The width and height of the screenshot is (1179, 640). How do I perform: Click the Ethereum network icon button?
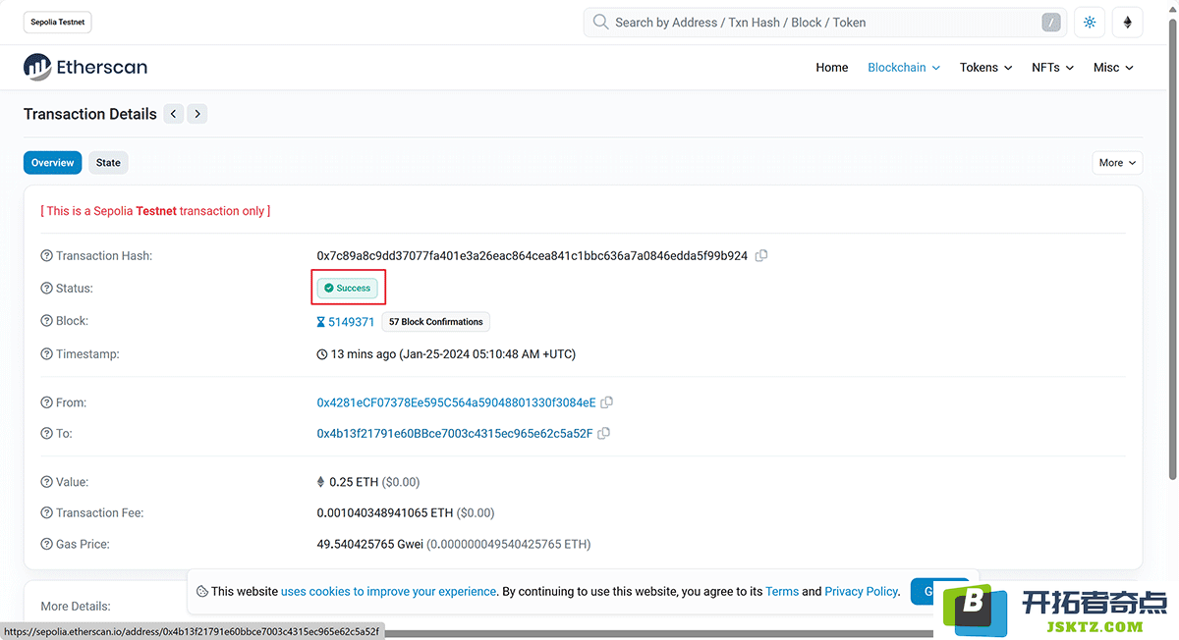click(x=1128, y=23)
